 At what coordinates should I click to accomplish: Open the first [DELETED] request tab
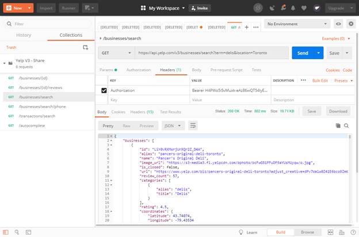pos(109,27)
